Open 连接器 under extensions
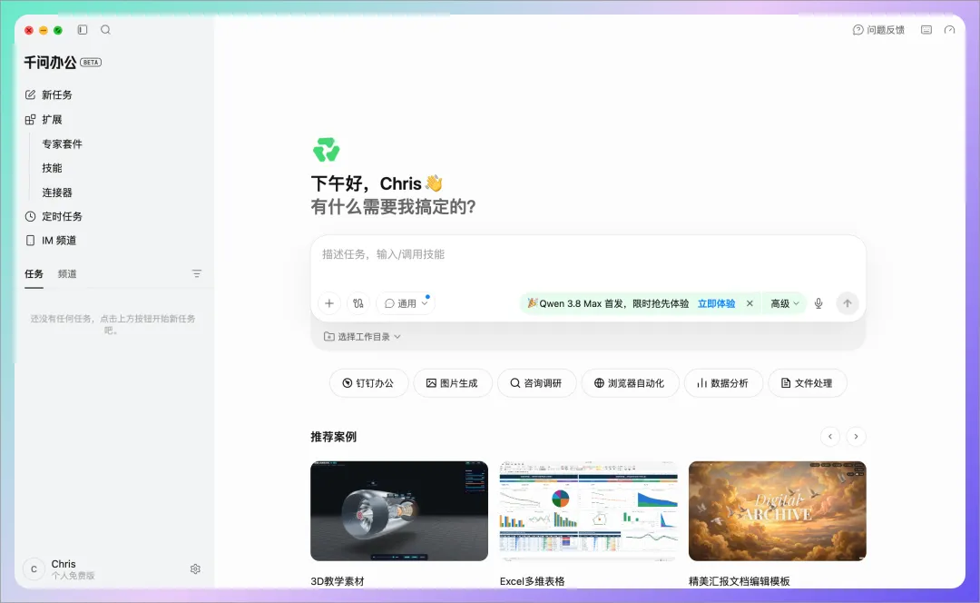 [57, 192]
